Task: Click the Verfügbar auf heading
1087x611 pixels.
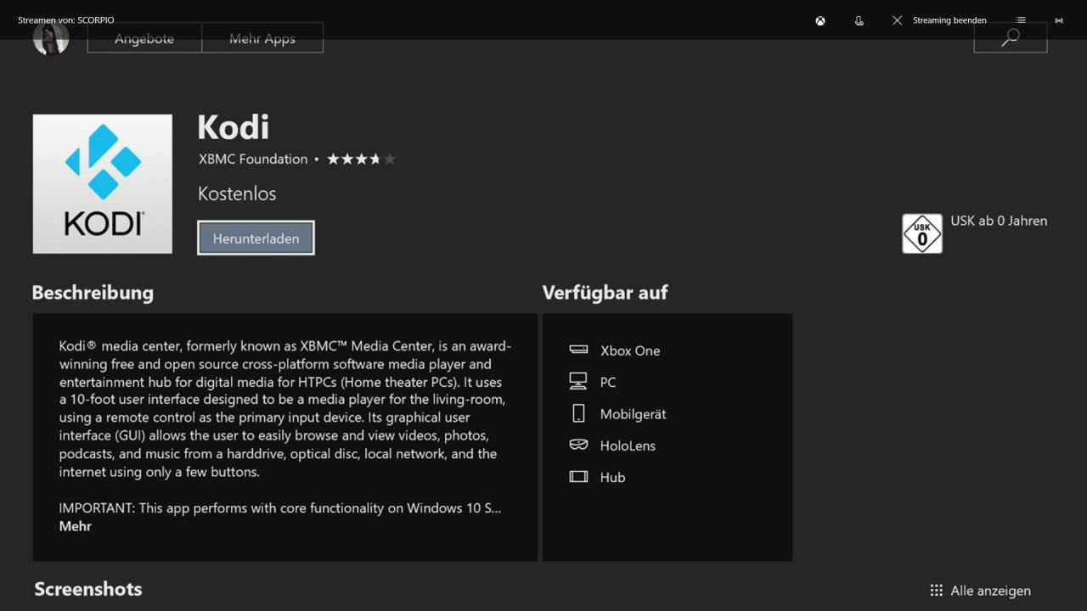Action: pos(605,293)
